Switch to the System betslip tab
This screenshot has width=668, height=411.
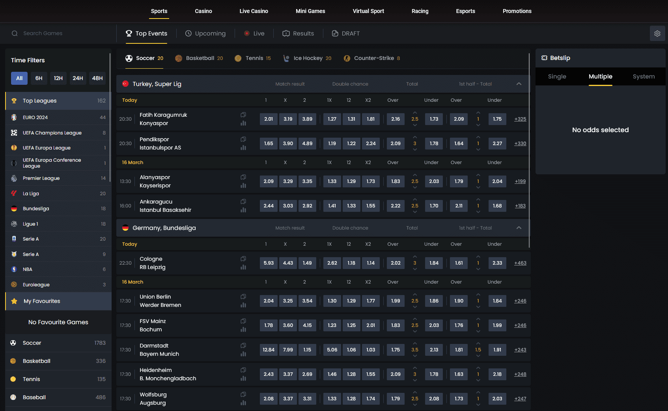coord(644,77)
